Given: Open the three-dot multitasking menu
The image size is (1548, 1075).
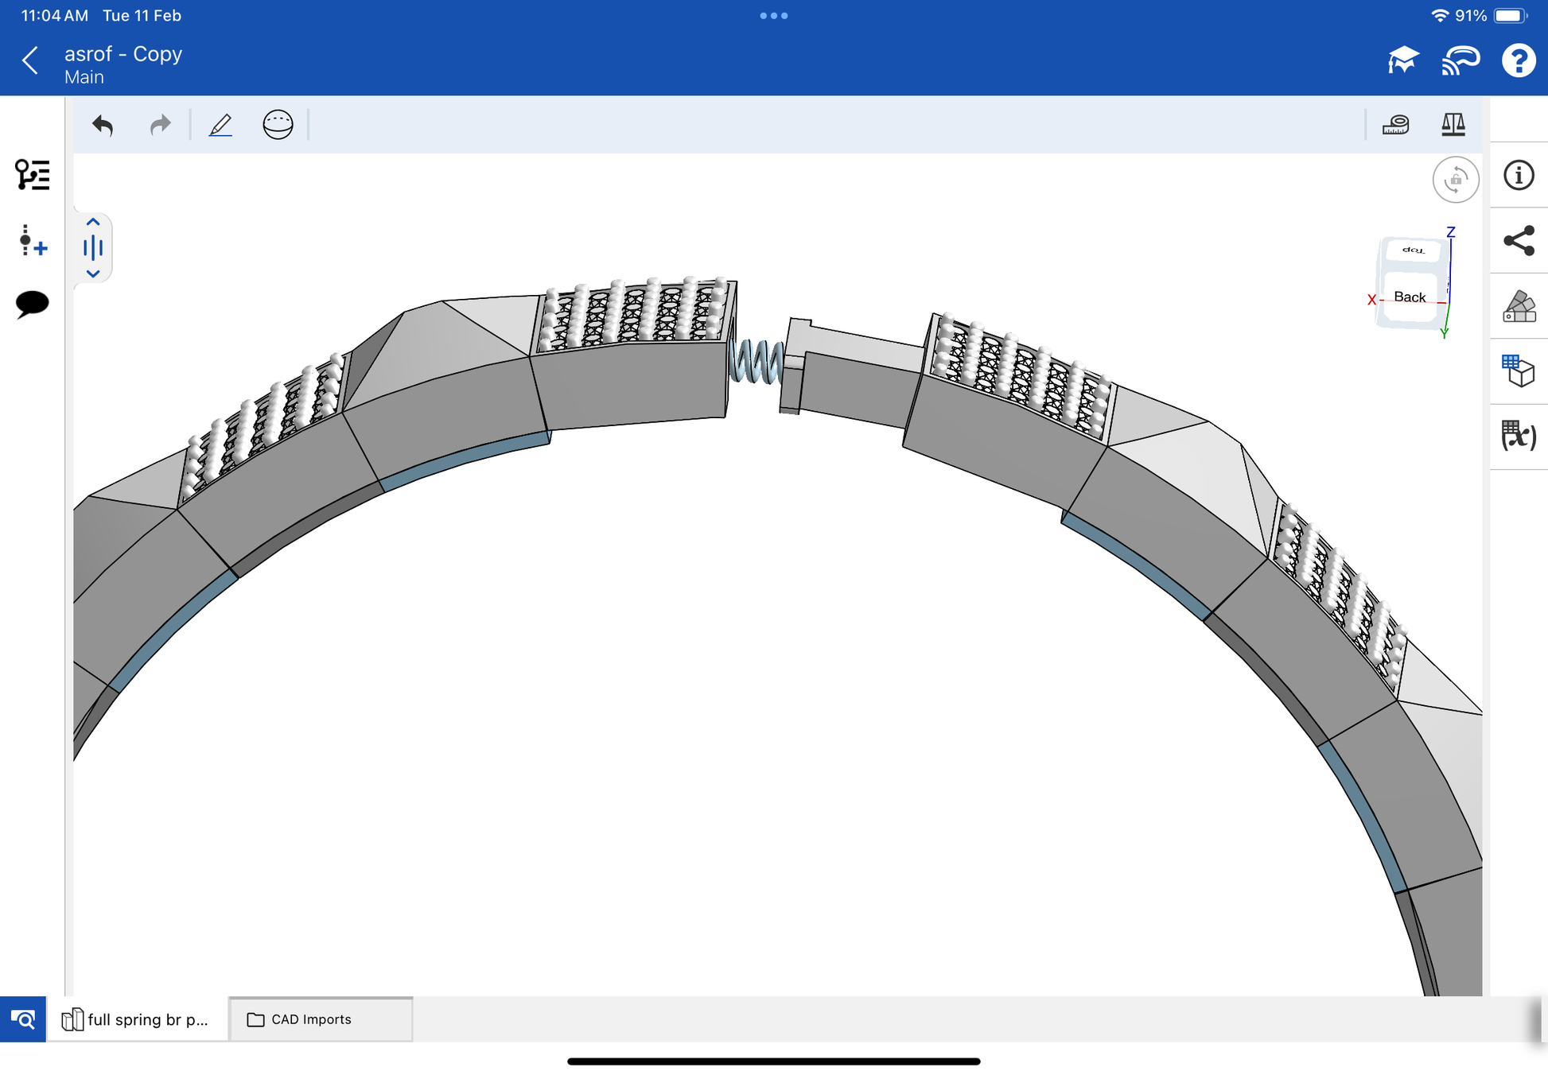Looking at the screenshot, I should coord(773,16).
